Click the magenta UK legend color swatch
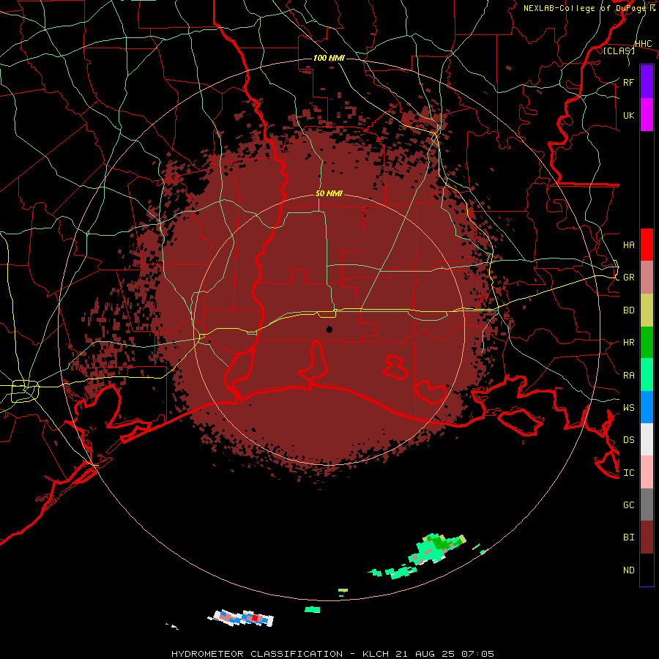This screenshot has height=659, width=659. (x=647, y=115)
